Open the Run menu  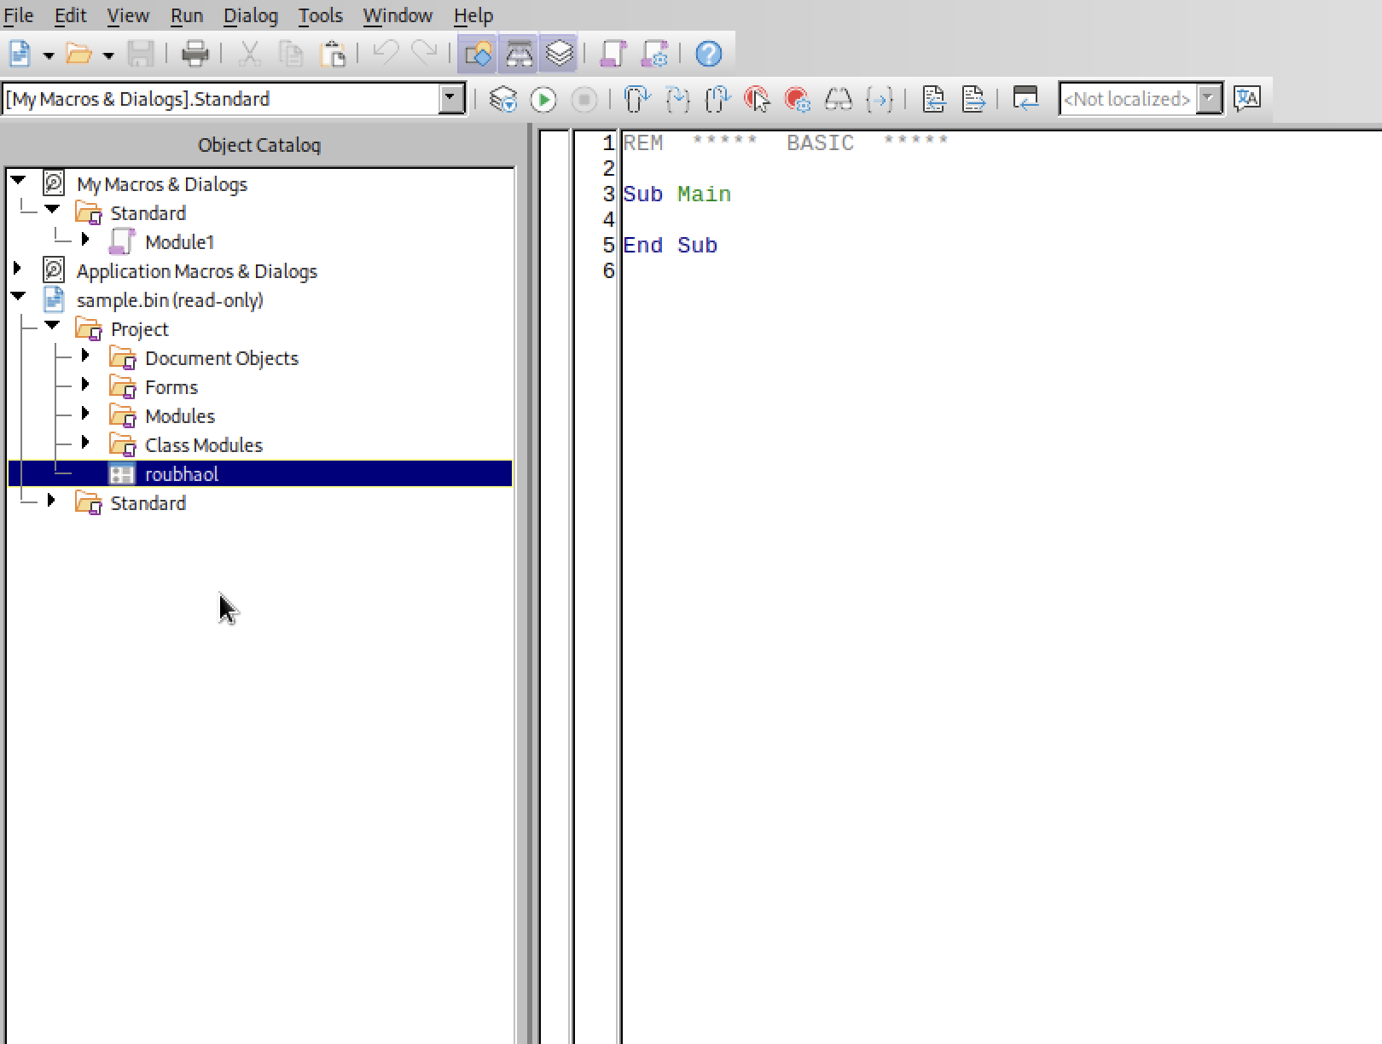click(x=187, y=15)
